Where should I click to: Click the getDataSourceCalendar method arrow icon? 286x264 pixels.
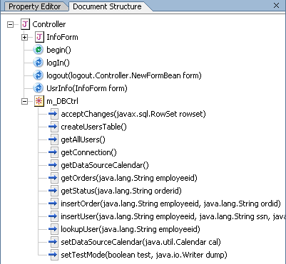click(x=53, y=165)
